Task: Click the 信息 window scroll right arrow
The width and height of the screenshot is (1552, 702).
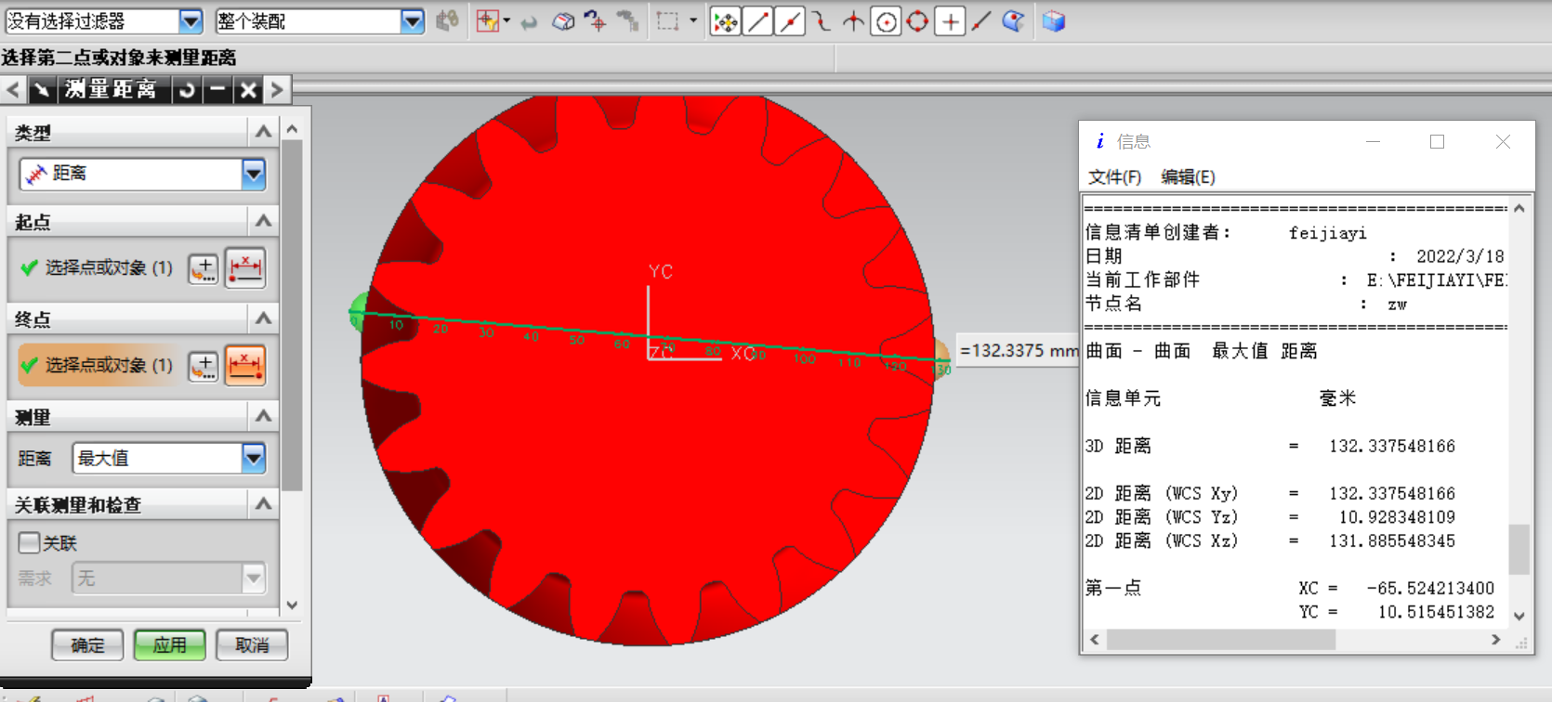Action: (1495, 640)
